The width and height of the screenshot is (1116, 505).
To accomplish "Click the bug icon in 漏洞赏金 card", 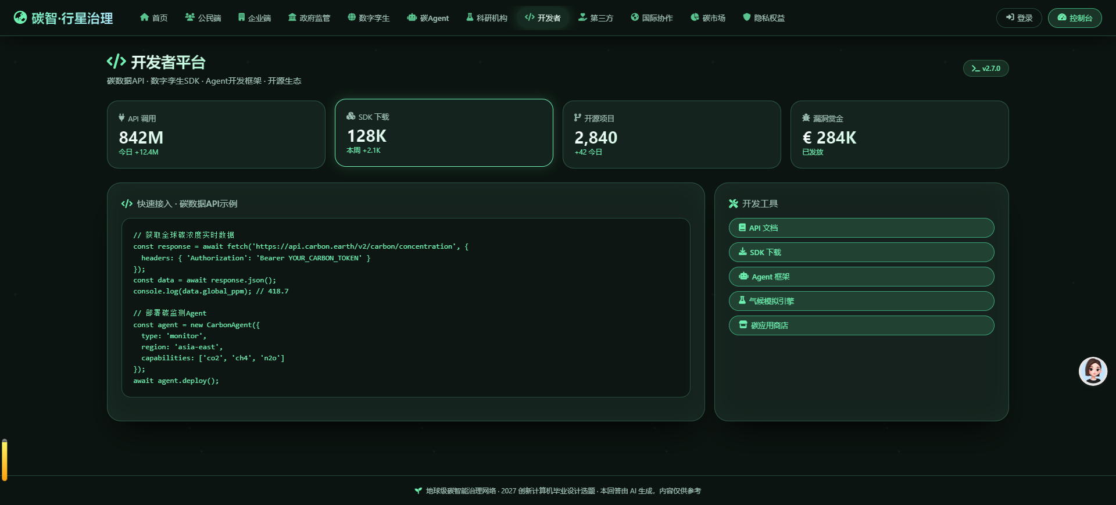I will (x=806, y=118).
